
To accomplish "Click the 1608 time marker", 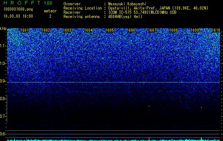I will click(x=173, y=30).
